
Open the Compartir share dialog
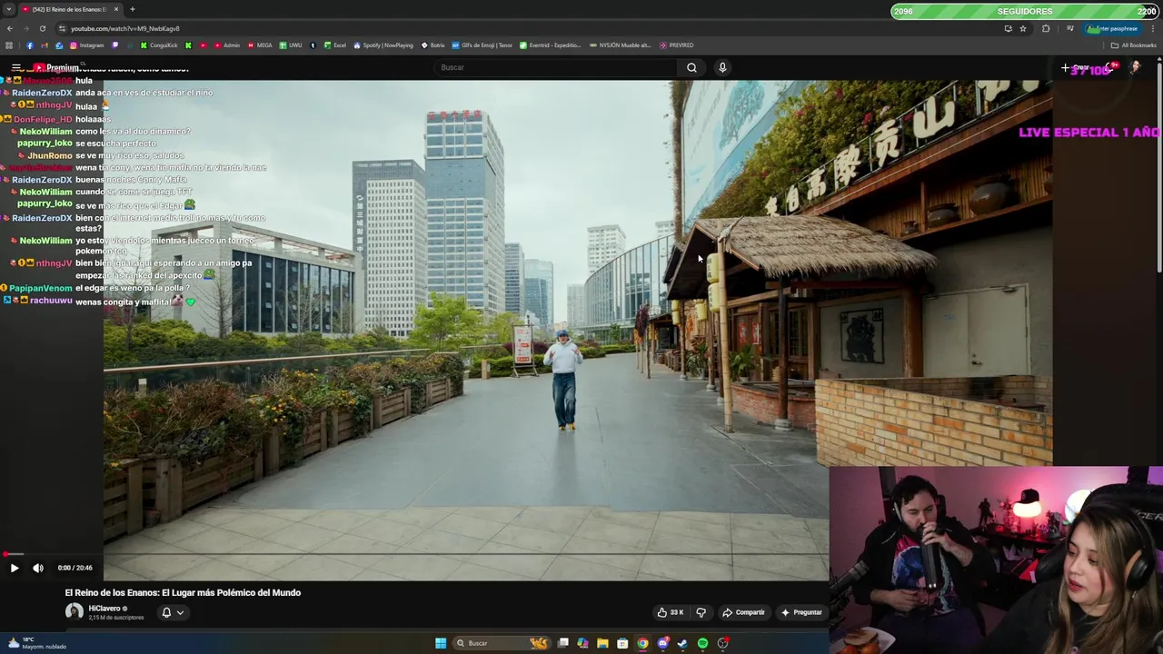tap(743, 612)
